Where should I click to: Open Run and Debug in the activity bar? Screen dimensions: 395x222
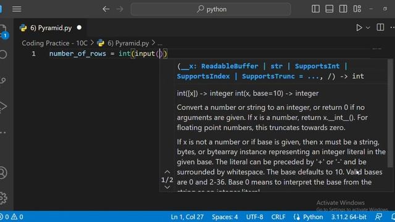coord(3,106)
